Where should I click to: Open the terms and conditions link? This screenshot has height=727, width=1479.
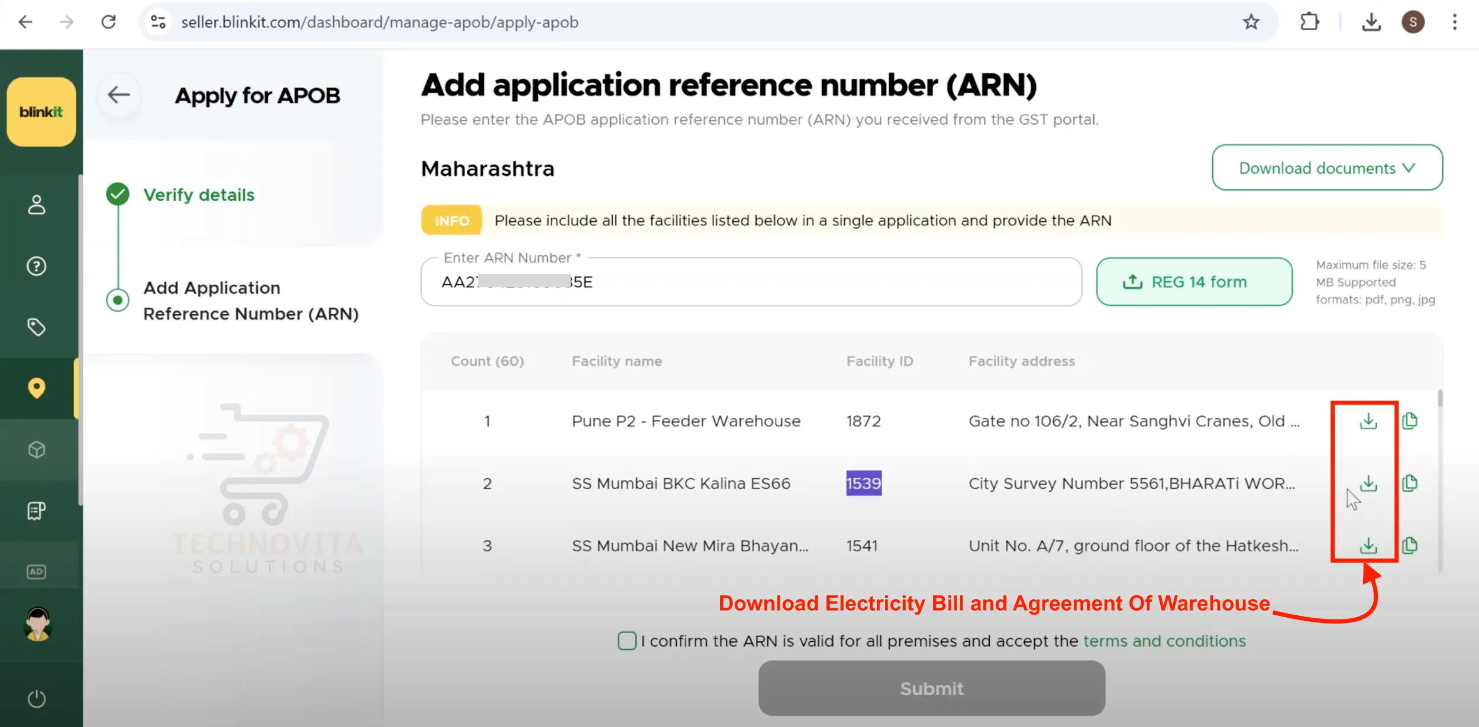(x=1165, y=641)
